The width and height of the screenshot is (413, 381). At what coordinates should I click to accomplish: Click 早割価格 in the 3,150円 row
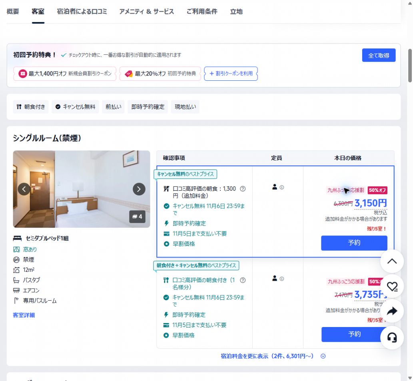click(184, 244)
